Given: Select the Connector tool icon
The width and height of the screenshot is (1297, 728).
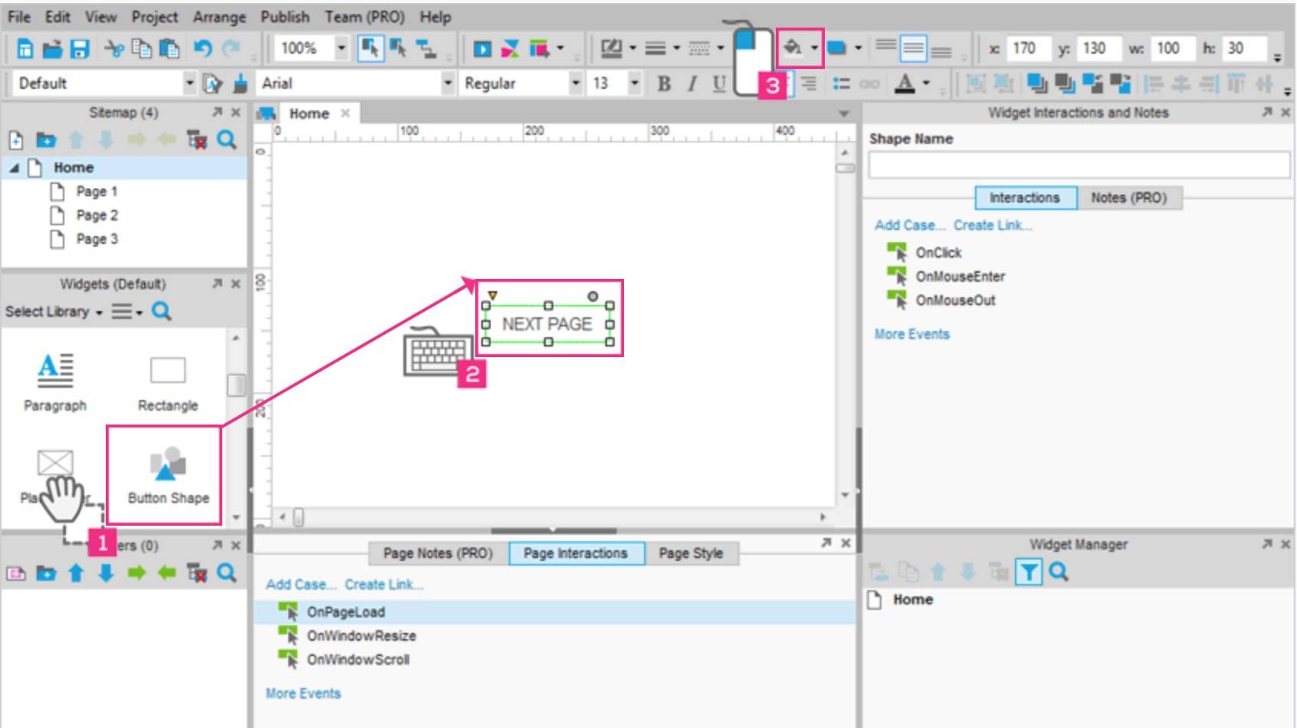Looking at the screenshot, I should tap(426, 49).
